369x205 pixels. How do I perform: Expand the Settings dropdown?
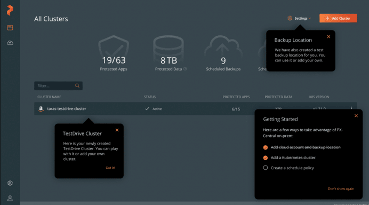299,18
